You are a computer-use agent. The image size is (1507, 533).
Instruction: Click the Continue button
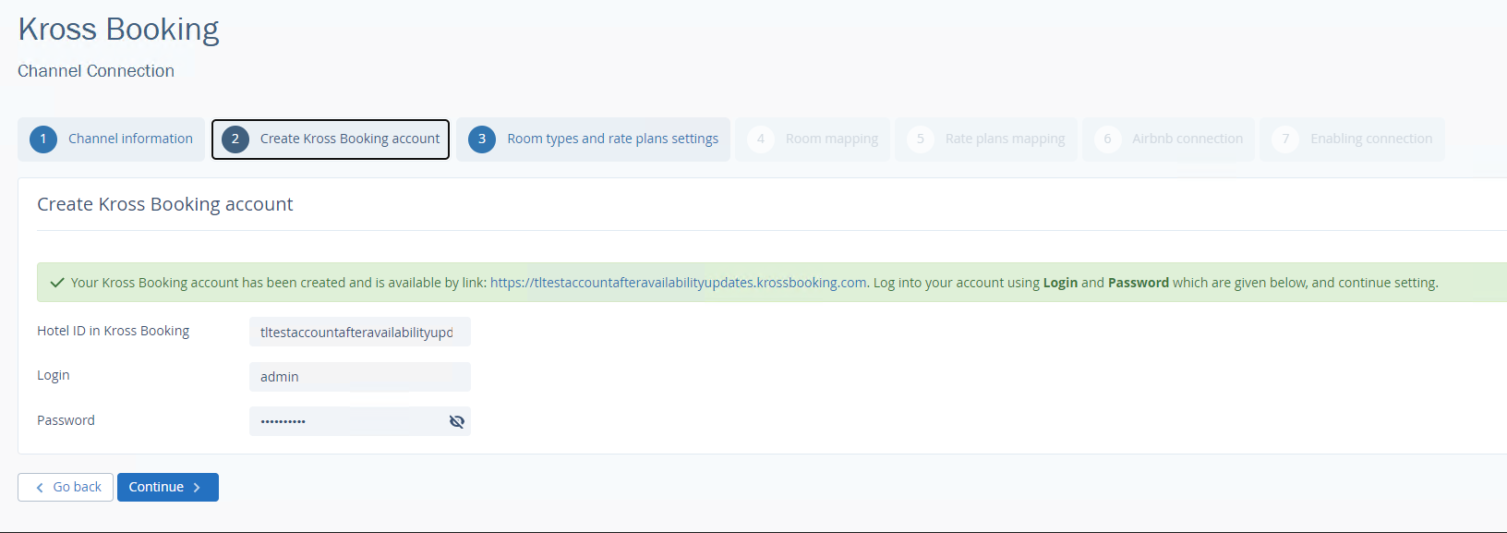point(168,488)
